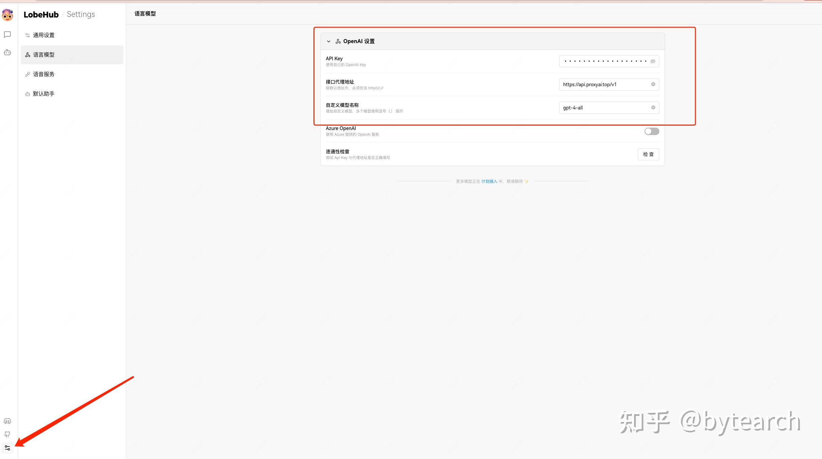The image size is (822, 459).
Task: Select the settings sliders icon in sidebar
Action: (8, 448)
